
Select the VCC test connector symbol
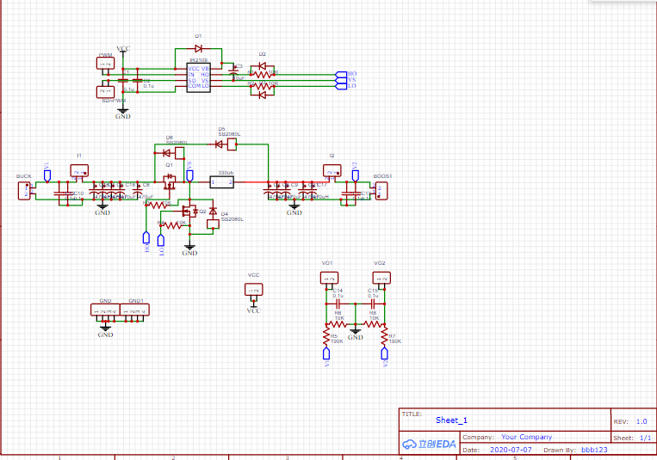click(x=253, y=290)
